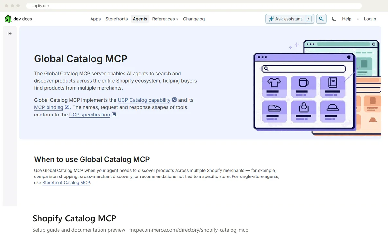Open the Storefront Catalog MCP link
The image size is (388, 242).
point(66,183)
